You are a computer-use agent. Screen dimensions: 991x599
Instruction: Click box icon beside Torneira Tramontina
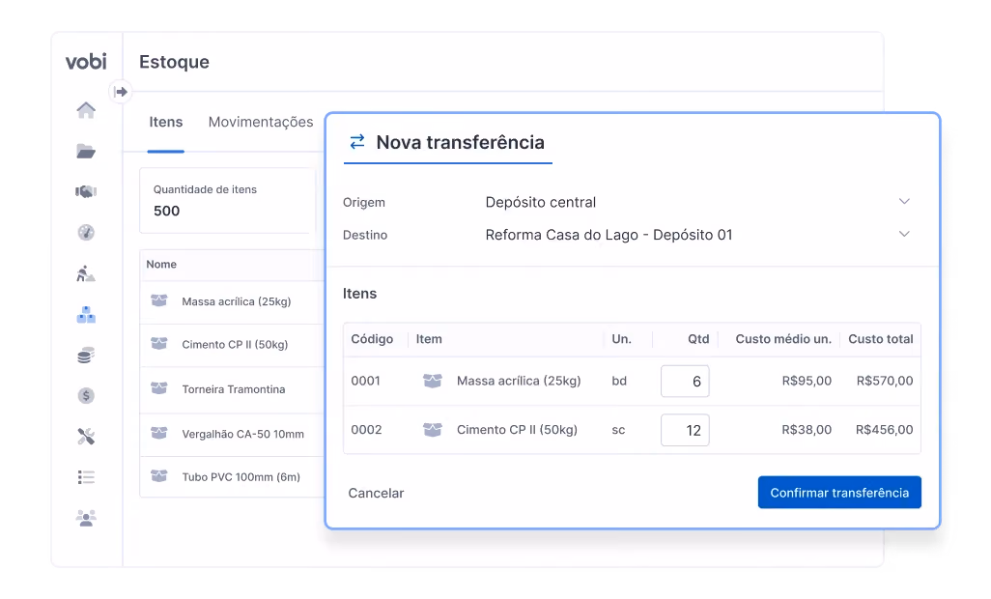coord(159,387)
